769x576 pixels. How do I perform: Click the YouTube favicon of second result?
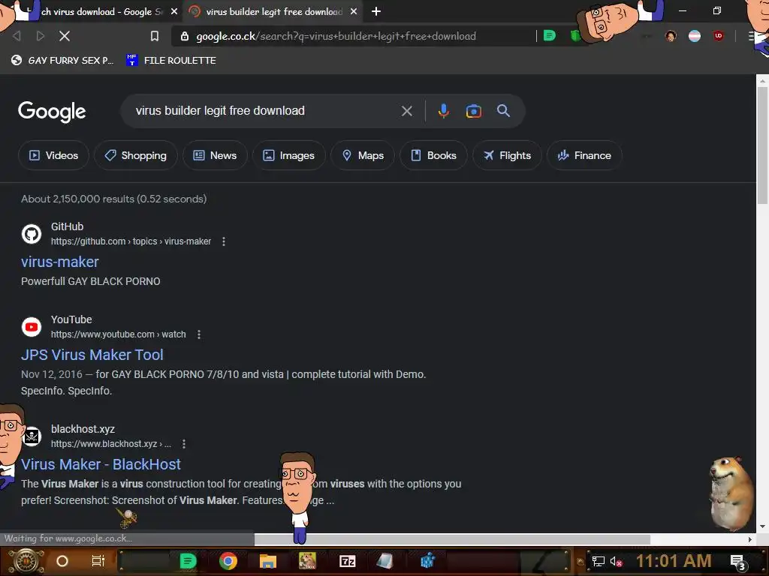tap(32, 327)
